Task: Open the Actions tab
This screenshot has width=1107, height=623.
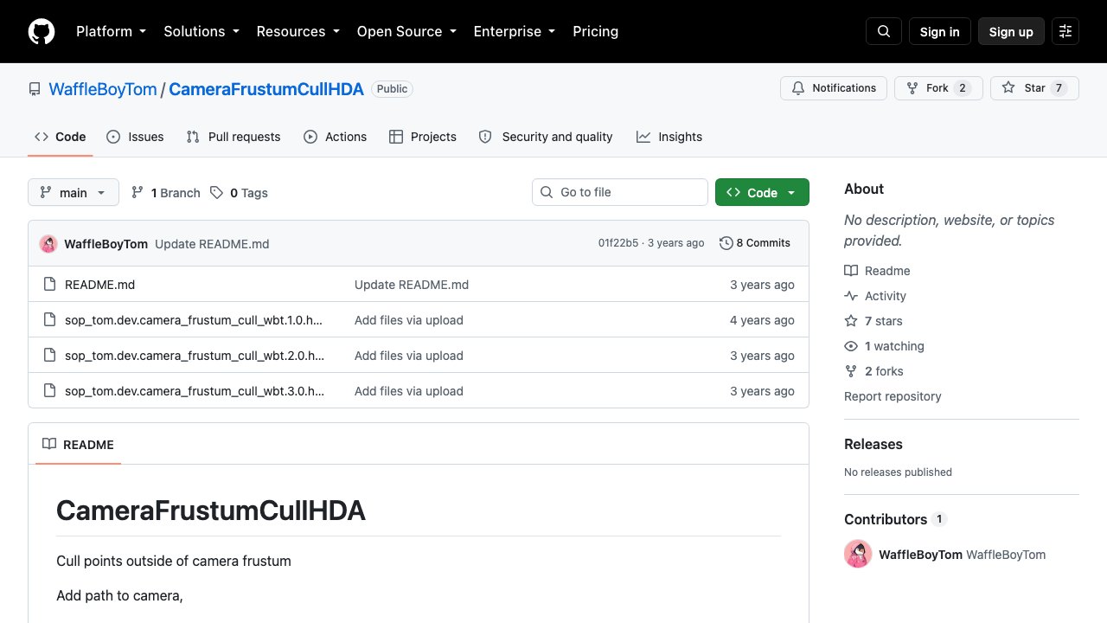Action: (x=336, y=137)
